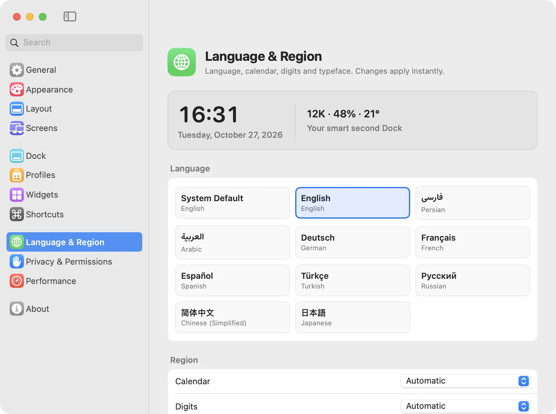
Task: Click the Screens display icon
Action: click(x=17, y=128)
